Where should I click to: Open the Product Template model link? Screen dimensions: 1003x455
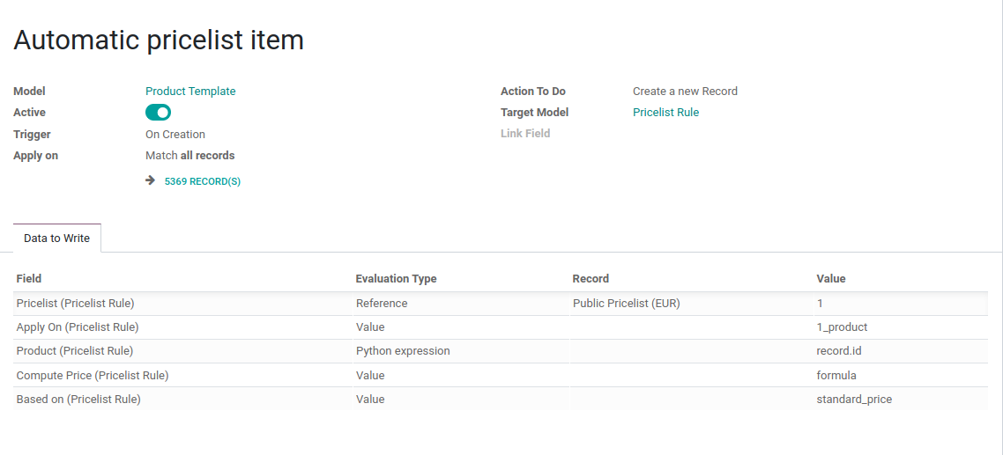pyautogui.click(x=190, y=92)
